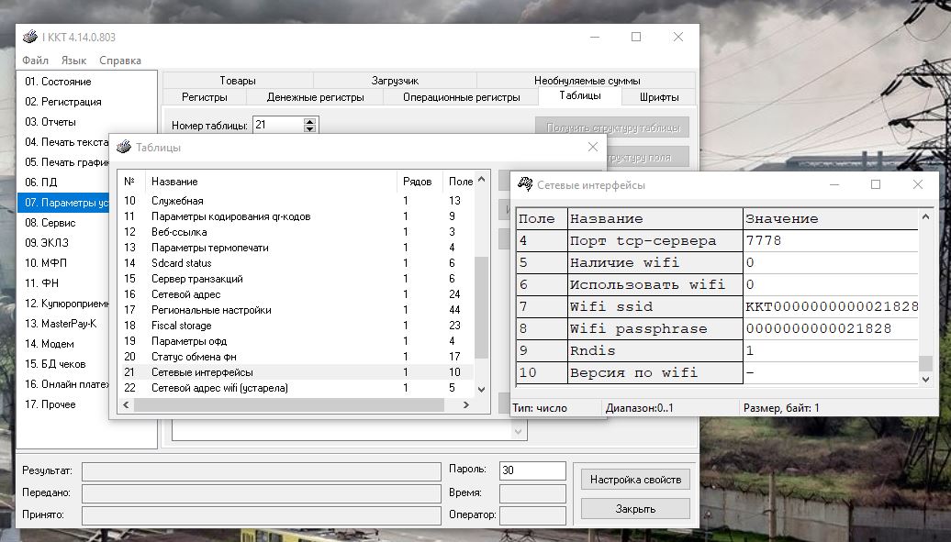Select the Параметры офд row
This screenshot has height=542, width=951.
click(296, 341)
